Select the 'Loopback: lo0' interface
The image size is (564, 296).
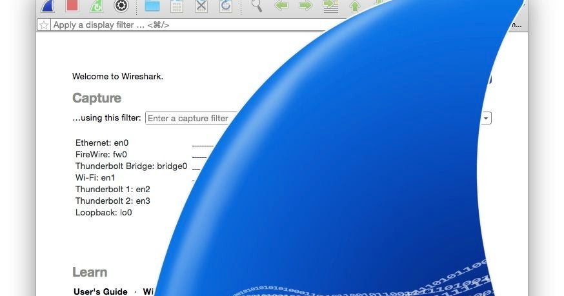(x=104, y=213)
